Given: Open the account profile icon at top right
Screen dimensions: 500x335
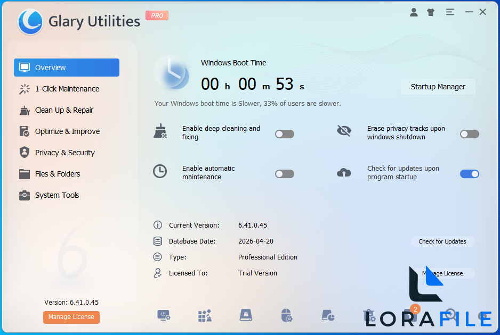Looking at the screenshot, I should click(414, 11).
